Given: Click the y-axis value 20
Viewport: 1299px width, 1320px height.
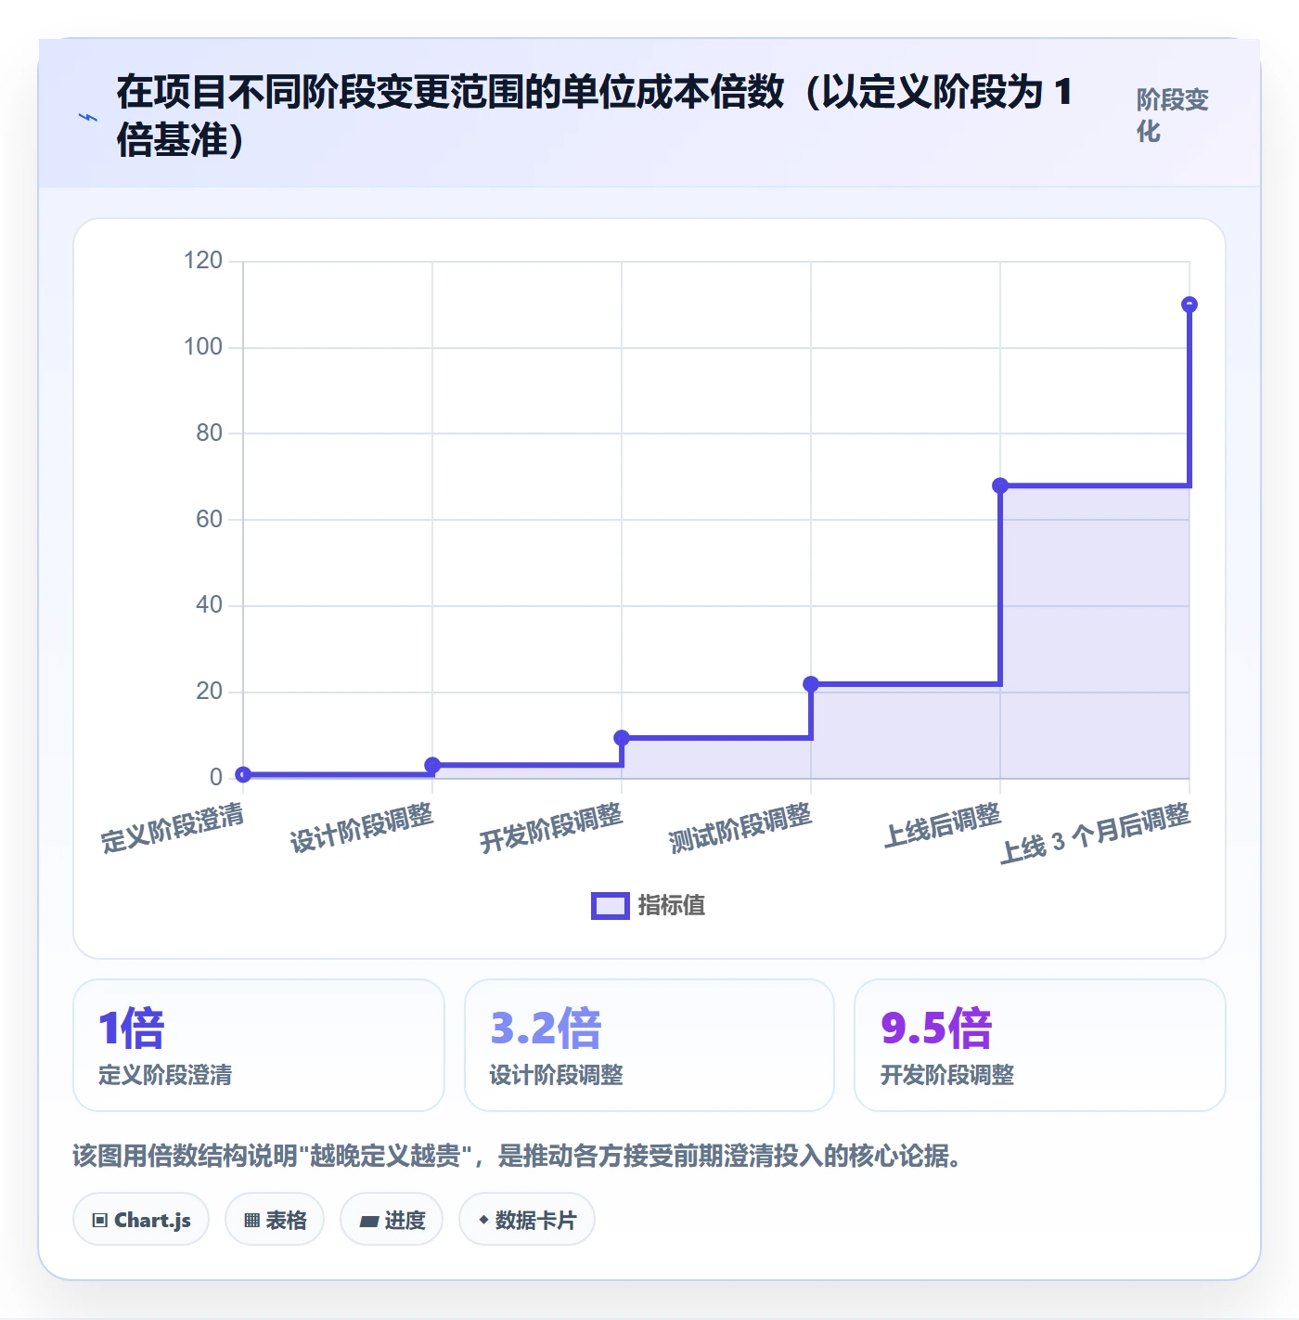Looking at the screenshot, I should pyautogui.click(x=209, y=691).
